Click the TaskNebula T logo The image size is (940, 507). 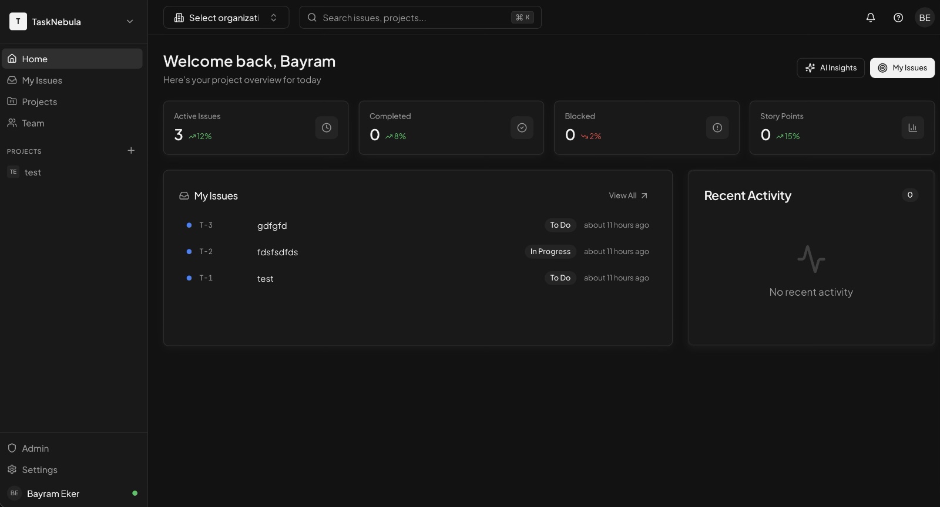(x=18, y=22)
